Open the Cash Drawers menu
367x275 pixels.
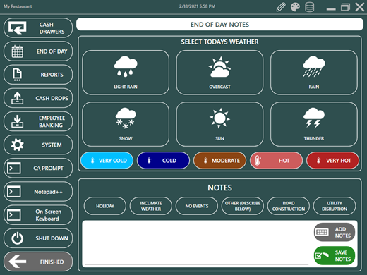pyautogui.click(x=38, y=28)
